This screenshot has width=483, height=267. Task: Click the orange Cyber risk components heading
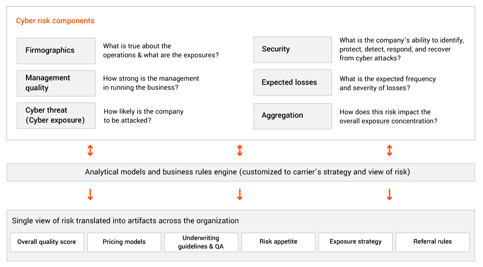(55, 21)
